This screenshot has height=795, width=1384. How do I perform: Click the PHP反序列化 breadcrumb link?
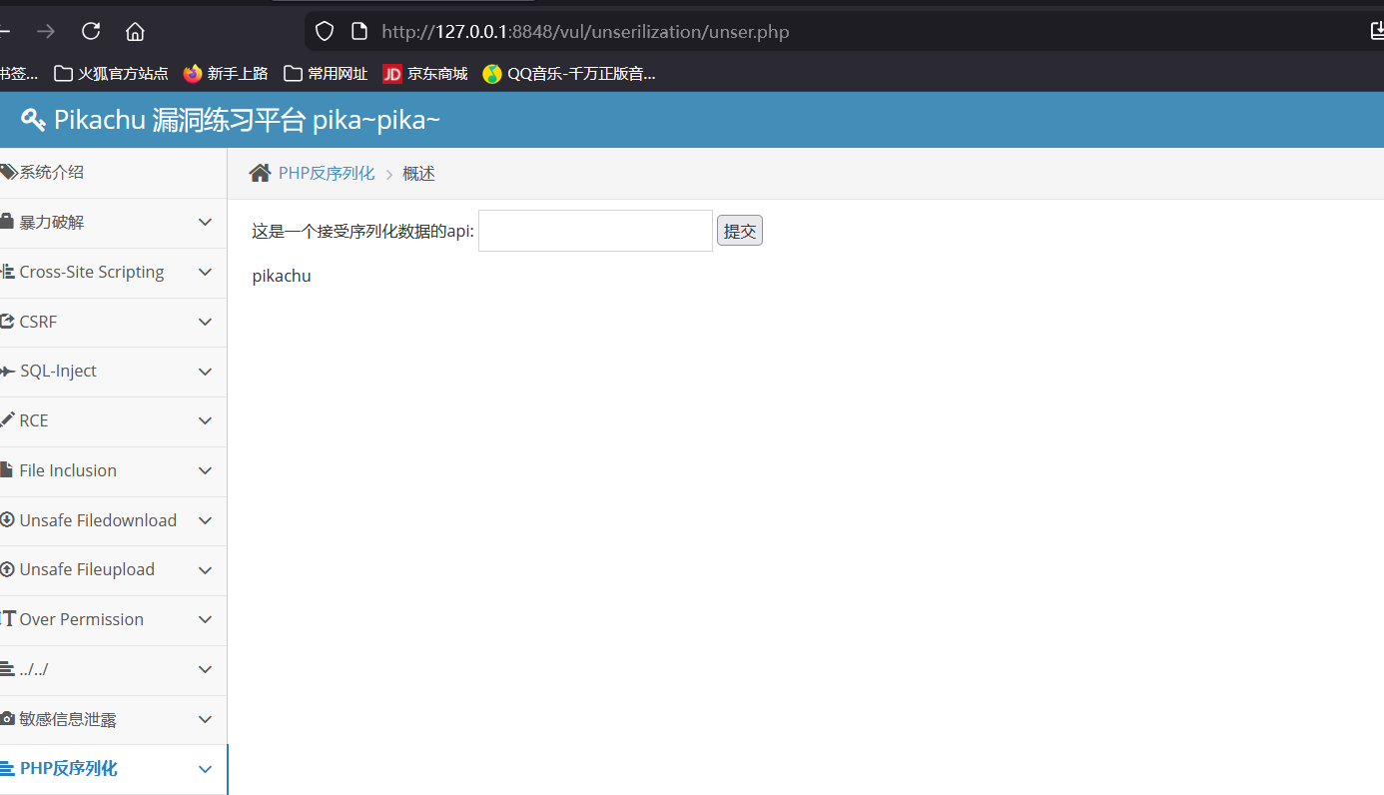(327, 174)
